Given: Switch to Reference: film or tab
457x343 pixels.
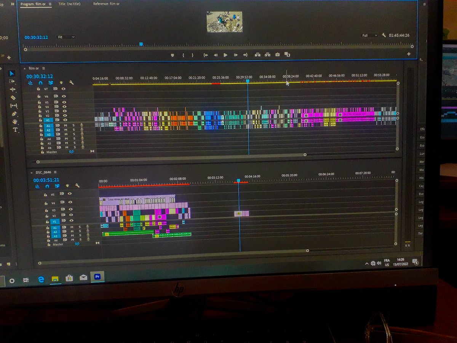Looking at the screenshot, I should tap(106, 4).
